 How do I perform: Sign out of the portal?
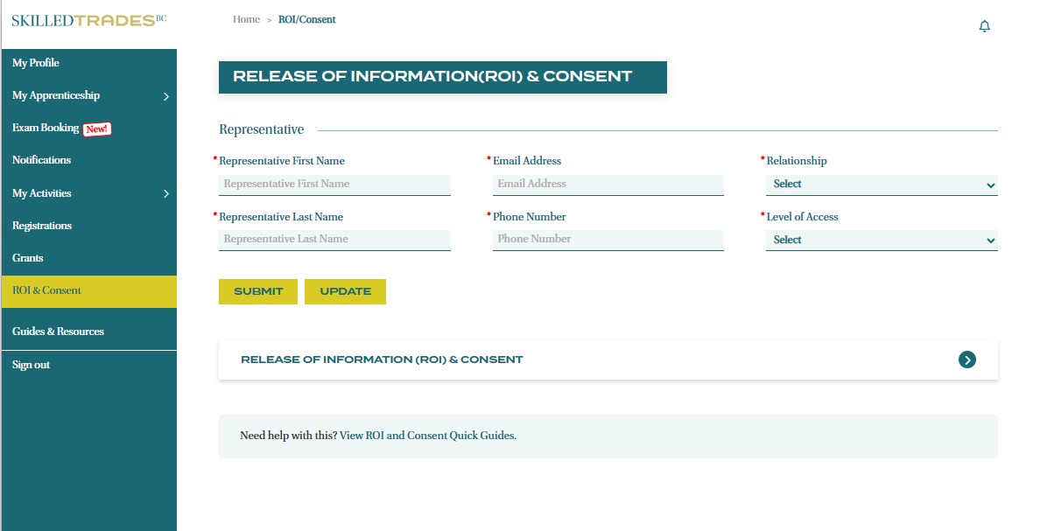click(x=31, y=365)
